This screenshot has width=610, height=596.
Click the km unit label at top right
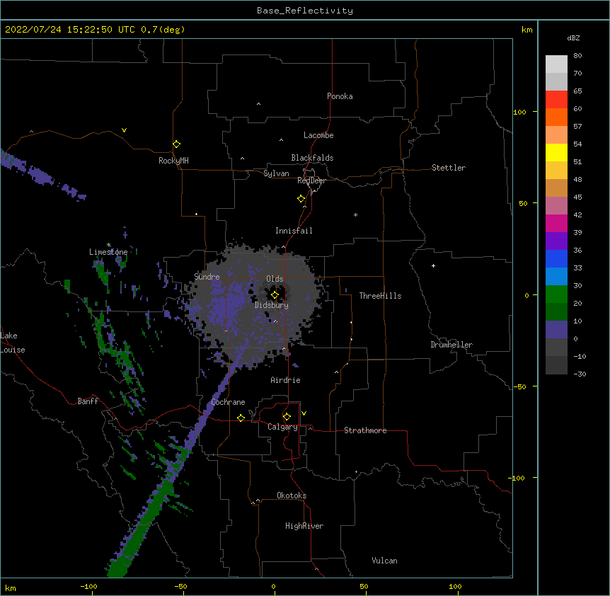click(526, 30)
